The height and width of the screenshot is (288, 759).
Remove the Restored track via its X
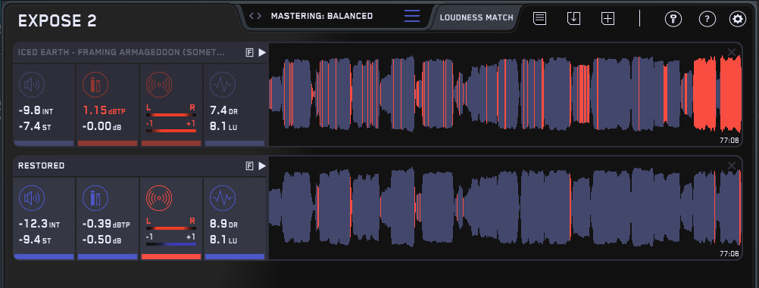point(732,166)
